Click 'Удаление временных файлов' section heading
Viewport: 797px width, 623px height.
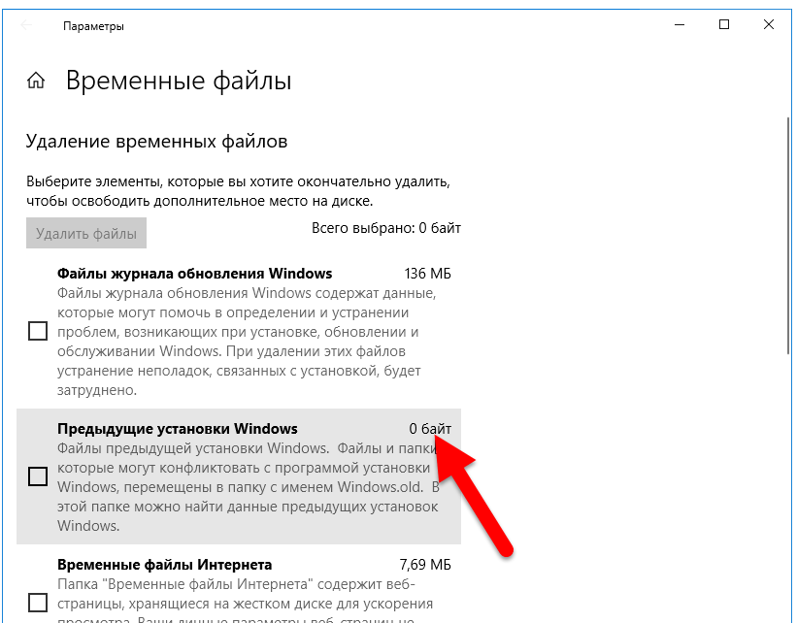(157, 142)
